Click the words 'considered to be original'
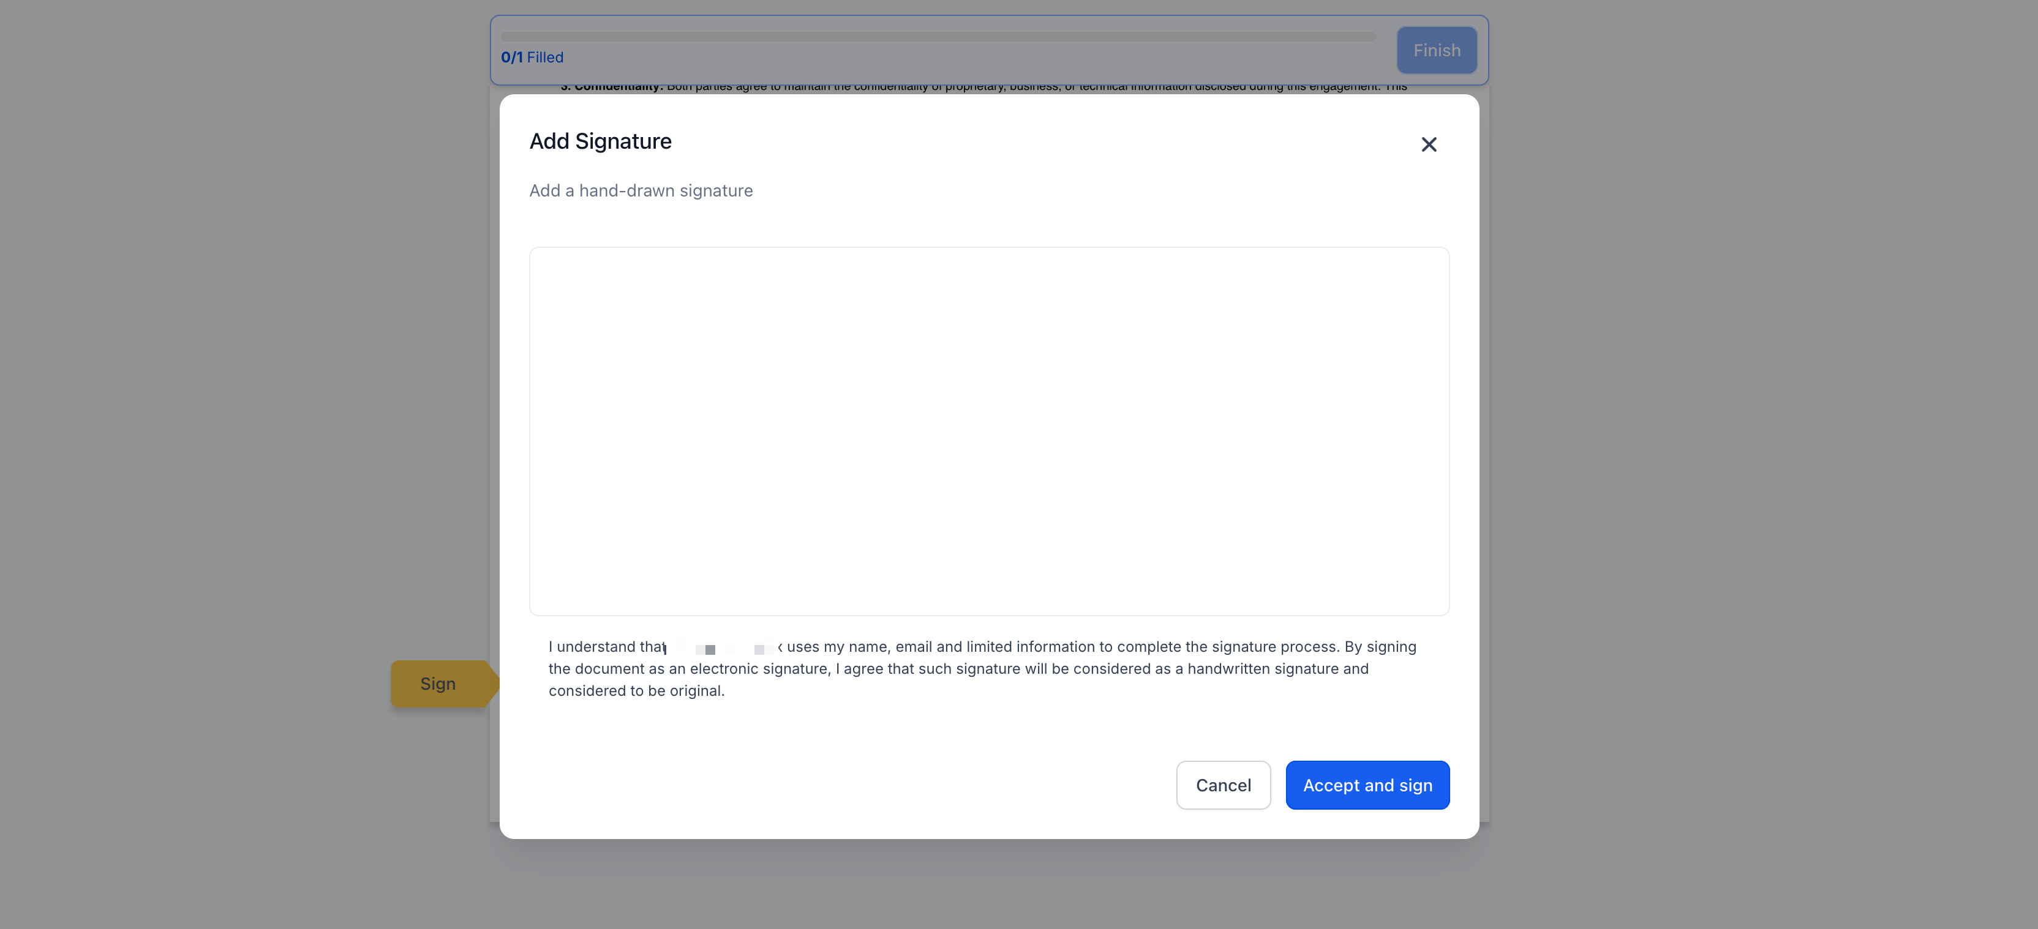The width and height of the screenshot is (2038, 929). [635, 691]
